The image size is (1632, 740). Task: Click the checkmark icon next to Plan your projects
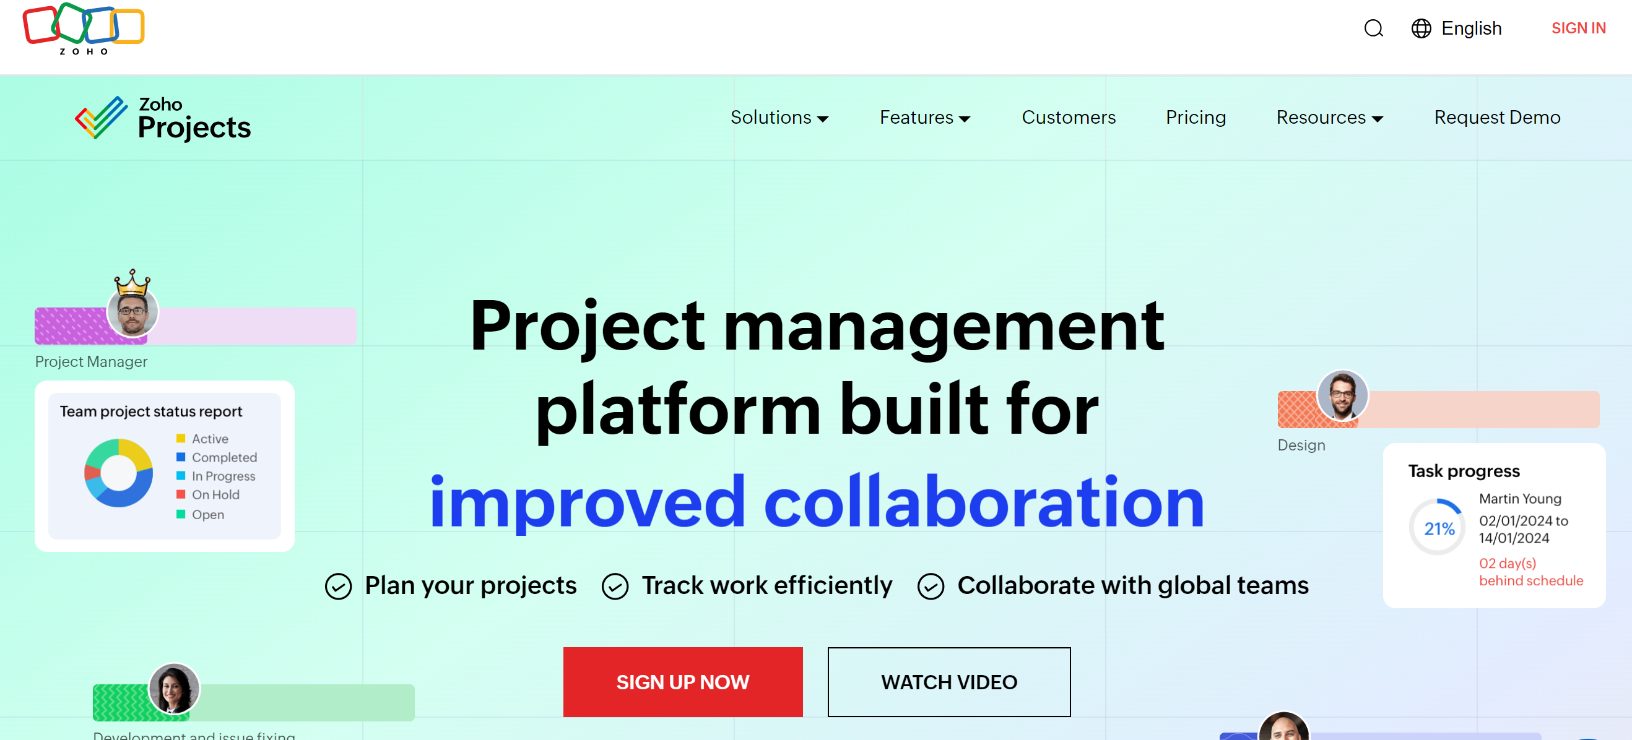tap(339, 585)
